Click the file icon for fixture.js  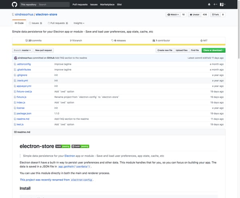(15, 97)
